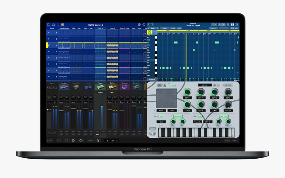This screenshot has height=178, width=285.
Task: Select Track 6 / Lead column header
Action: coord(124,28)
